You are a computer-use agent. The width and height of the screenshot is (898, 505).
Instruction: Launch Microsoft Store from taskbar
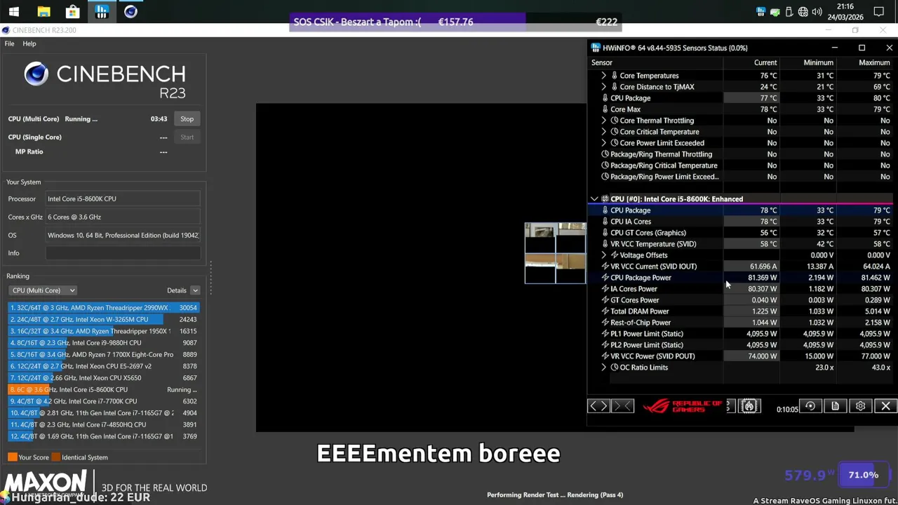72,12
